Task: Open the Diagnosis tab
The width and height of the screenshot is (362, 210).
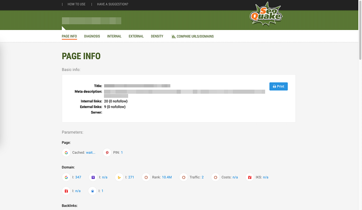Action: [92, 37]
